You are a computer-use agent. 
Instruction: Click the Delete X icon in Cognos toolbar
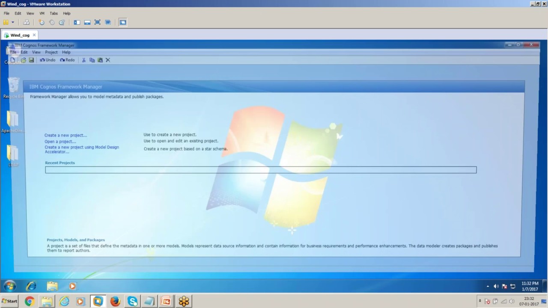pos(108,60)
